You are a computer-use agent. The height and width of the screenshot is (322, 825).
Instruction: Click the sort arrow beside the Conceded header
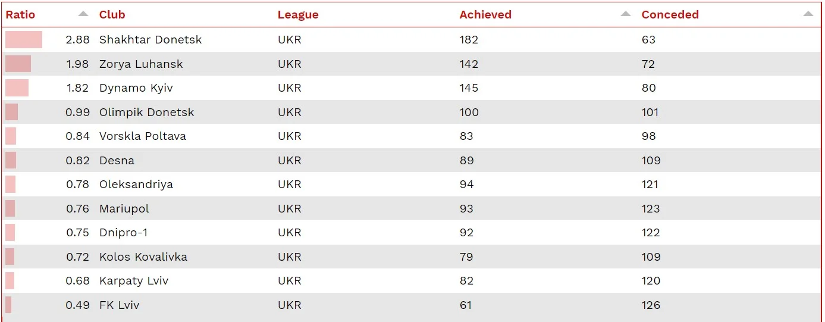tap(808, 14)
